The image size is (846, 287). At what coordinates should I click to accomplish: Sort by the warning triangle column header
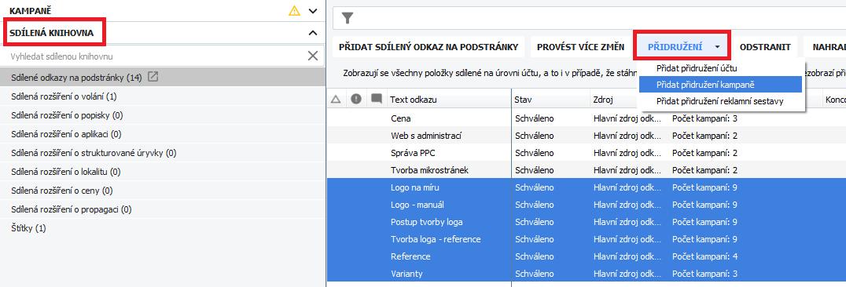tap(336, 99)
